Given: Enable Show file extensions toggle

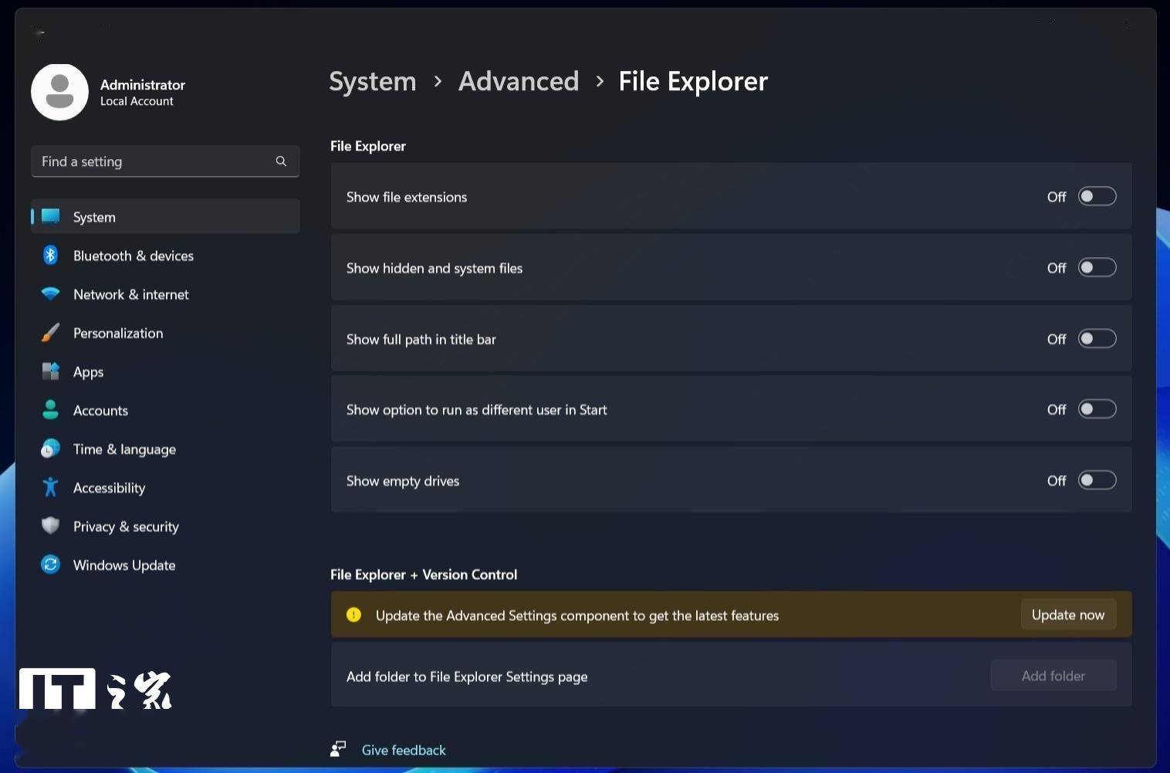Looking at the screenshot, I should tap(1097, 196).
